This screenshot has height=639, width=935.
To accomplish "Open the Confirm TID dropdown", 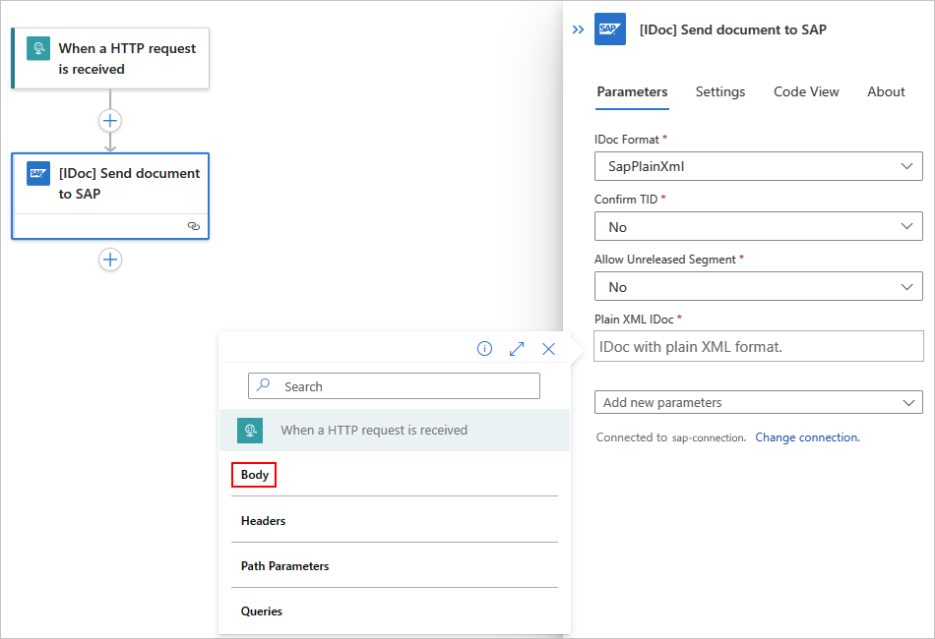I will point(758,227).
